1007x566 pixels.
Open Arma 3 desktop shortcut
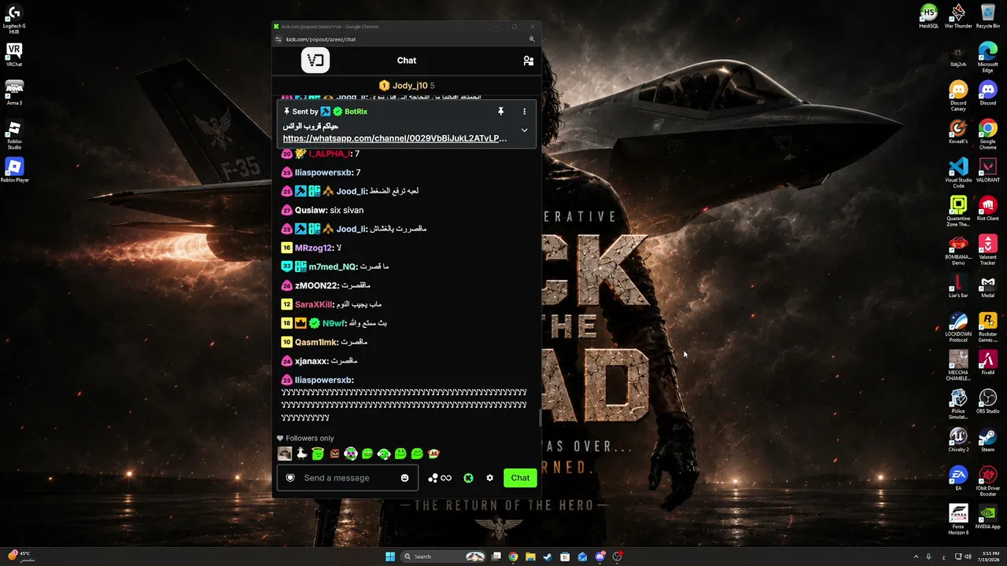14,92
